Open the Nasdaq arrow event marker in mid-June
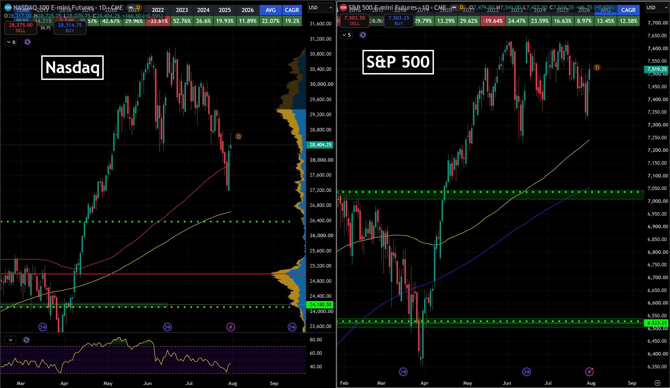Viewport: 670px width, 388px height. (x=167, y=327)
